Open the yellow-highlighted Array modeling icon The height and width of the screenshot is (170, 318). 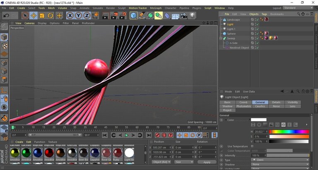159,16
